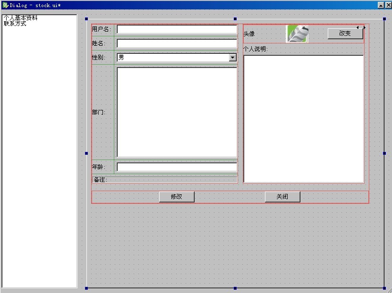Click the 修改 button
This screenshot has width=392, height=293.
[x=177, y=197]
